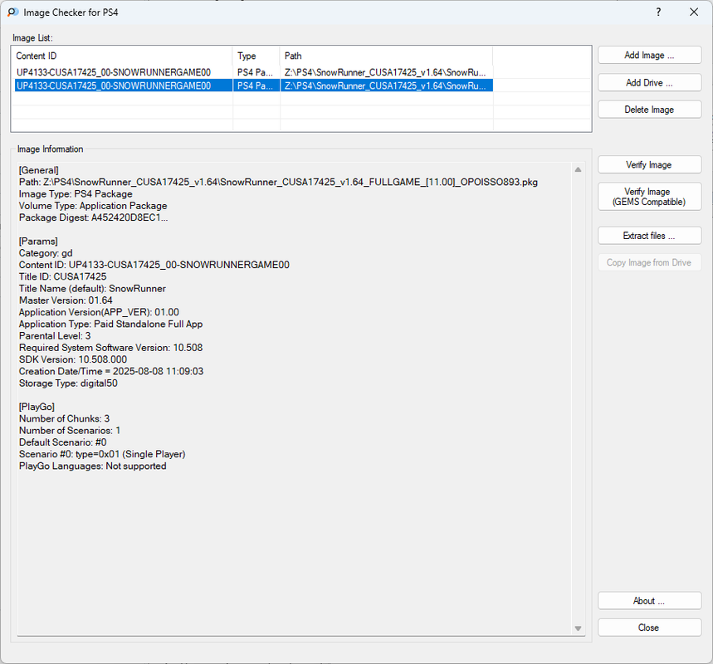Click the Add Image button
This screenshot has width=713, height=664.
click(649, 55)
